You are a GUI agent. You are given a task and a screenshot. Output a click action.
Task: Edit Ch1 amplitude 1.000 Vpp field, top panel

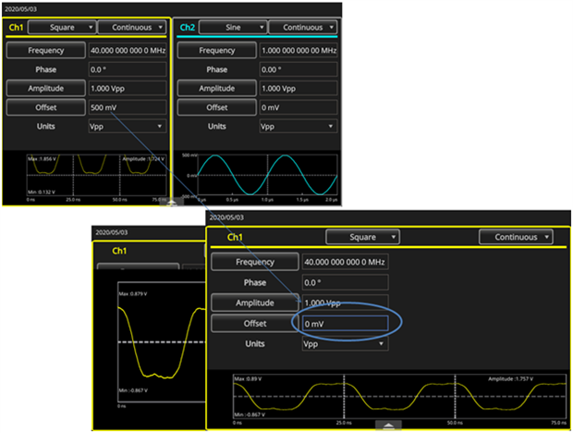click(x=128, y=89)
